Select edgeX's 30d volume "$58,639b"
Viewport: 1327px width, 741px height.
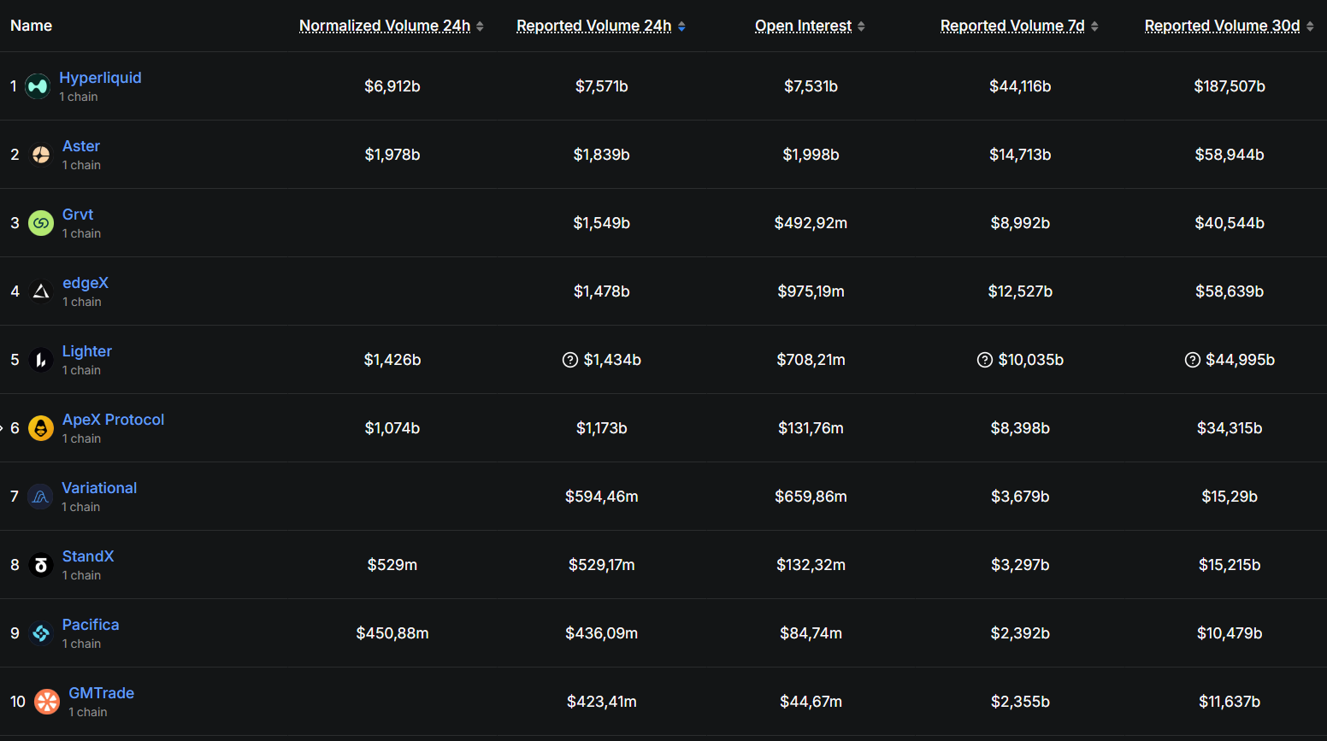click(1230, 291)
